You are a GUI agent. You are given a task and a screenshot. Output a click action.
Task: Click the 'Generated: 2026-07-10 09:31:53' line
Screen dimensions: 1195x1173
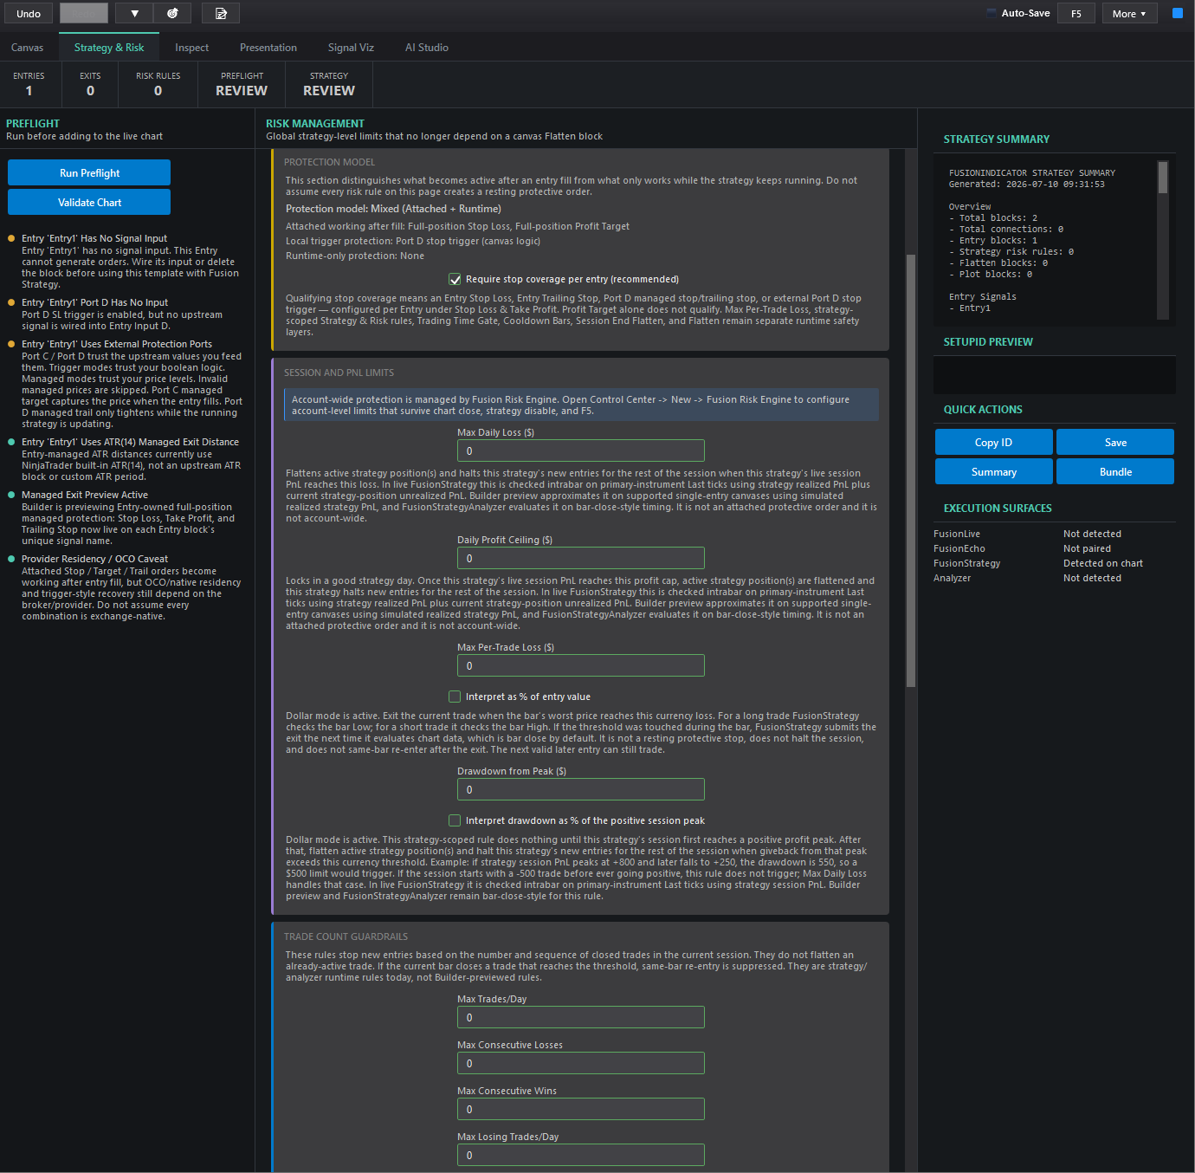(1026, 184)
